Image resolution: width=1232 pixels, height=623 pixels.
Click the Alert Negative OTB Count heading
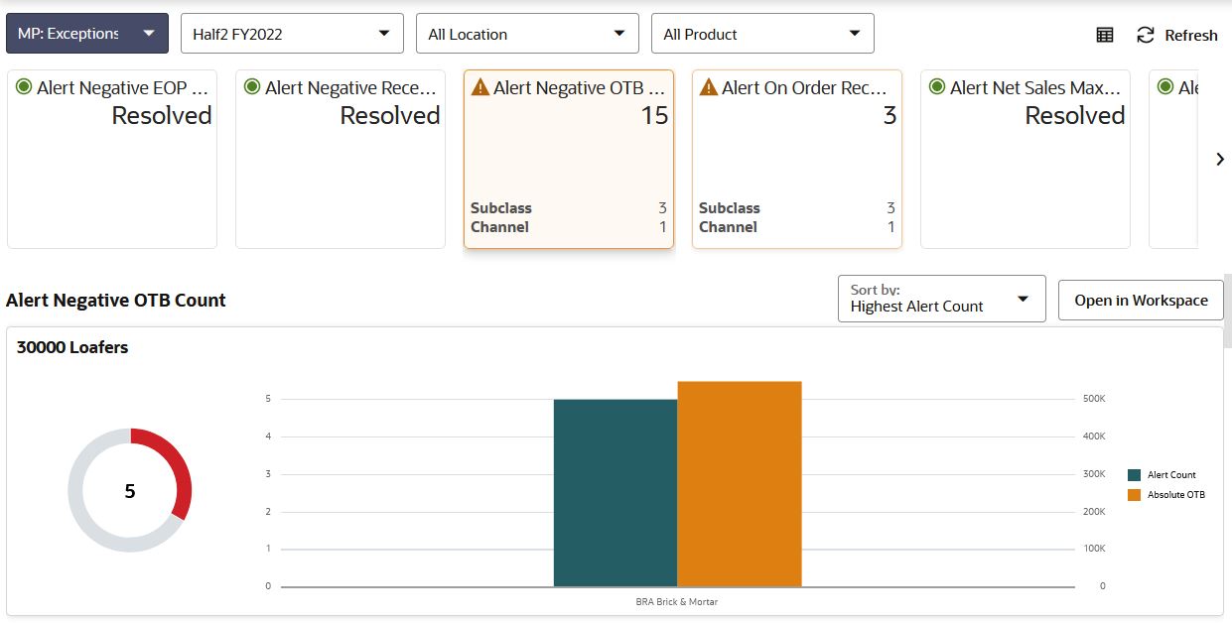point(116,300)
